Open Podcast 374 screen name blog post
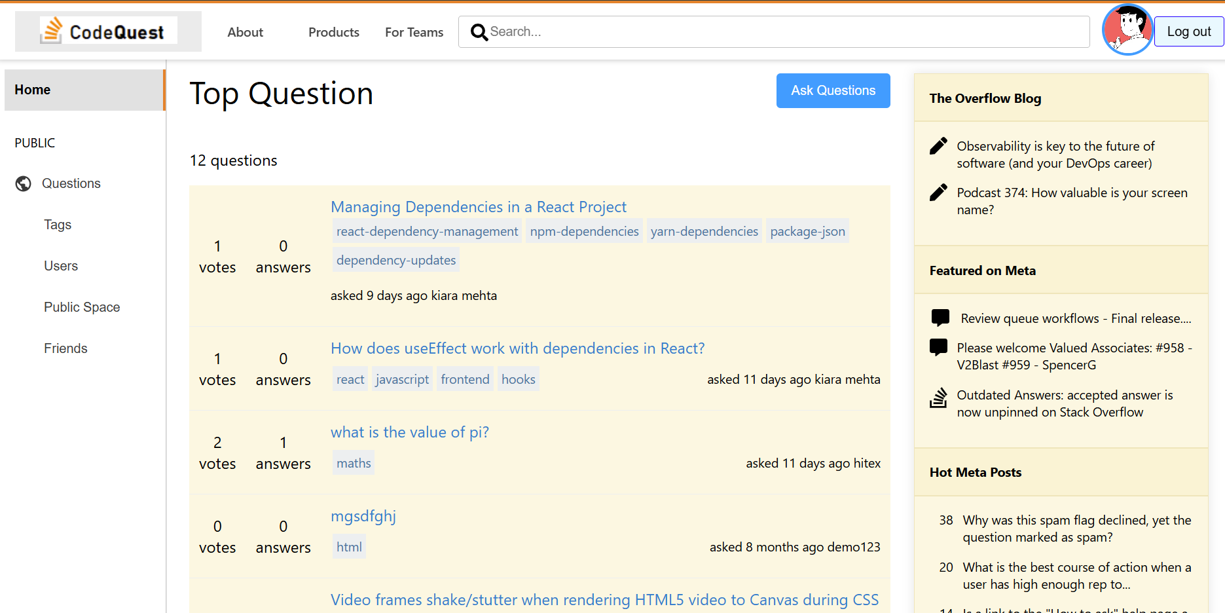1225x613 pixels. coord(1072,201)
